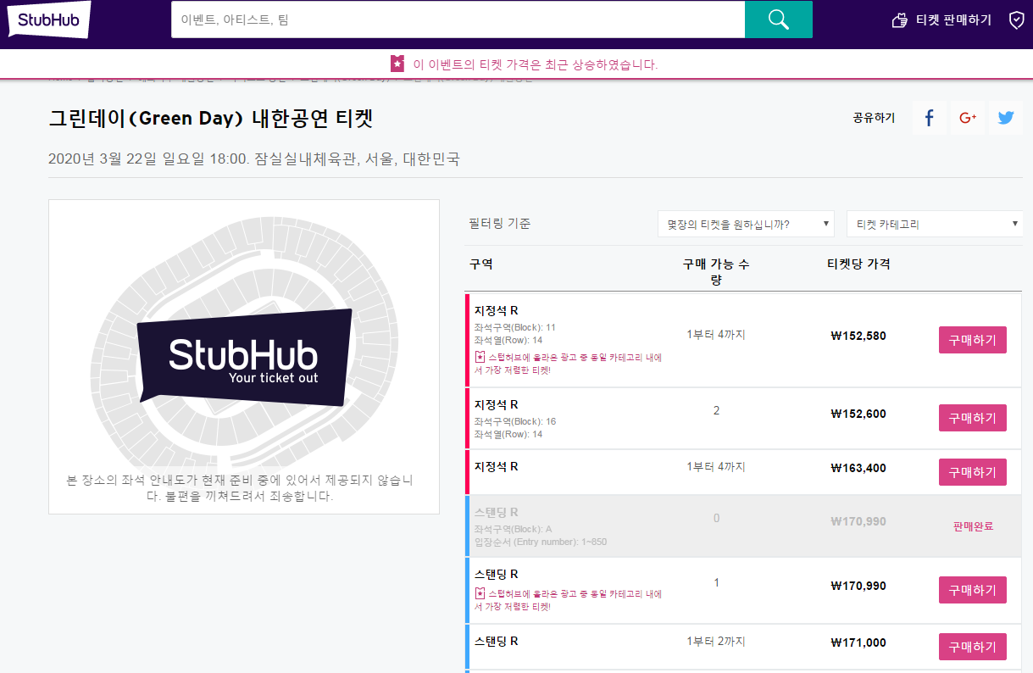1033x673 pixels.
Task: Click cheapest-ticket badge icon in 지정석 R Block 11 row
Action: click(x=480, y=357)
